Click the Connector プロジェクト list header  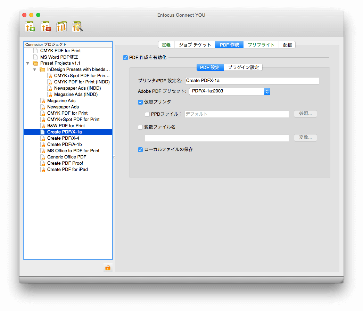(x=68, y=44)
